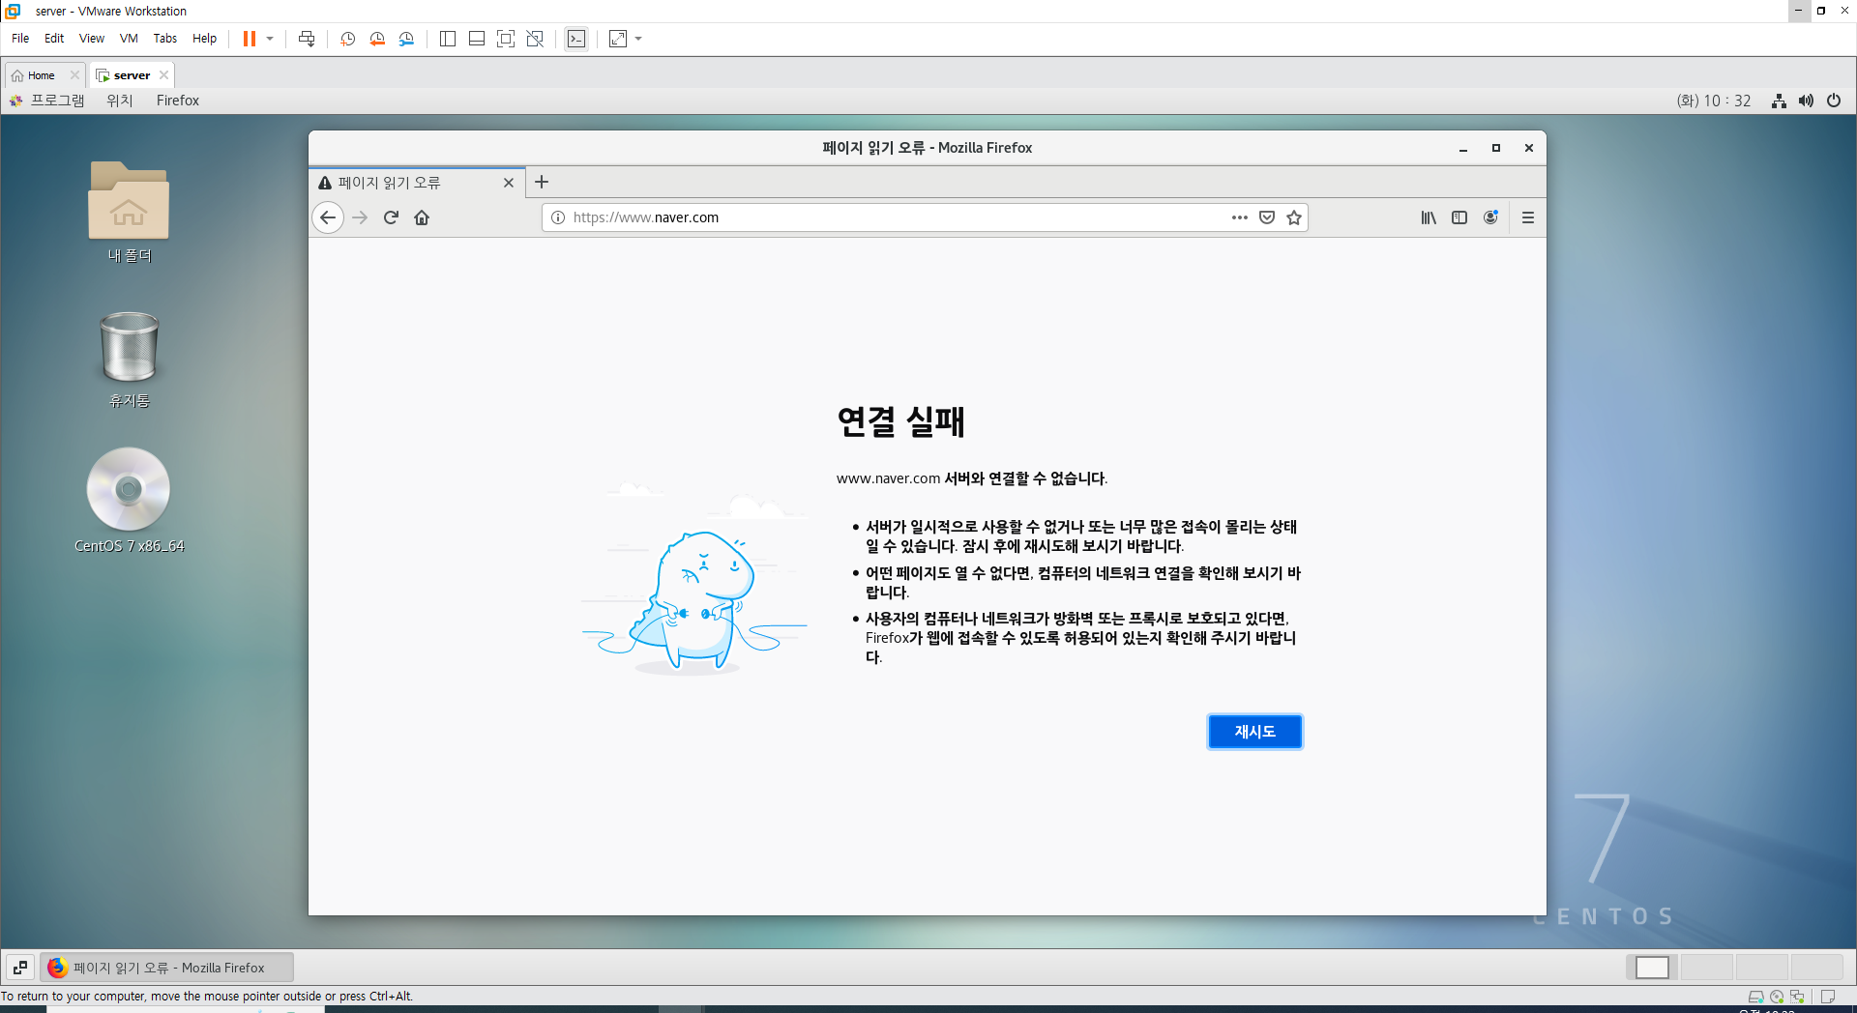Close the 페이지 읽기 오류 Firefox tab
The height and width of the screenshot is (1013, 1857).
509,183
